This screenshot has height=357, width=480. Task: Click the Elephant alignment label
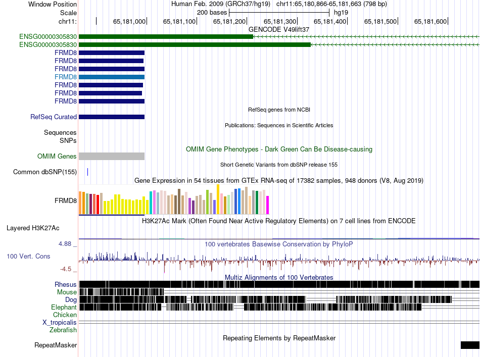tap(64, 308)
